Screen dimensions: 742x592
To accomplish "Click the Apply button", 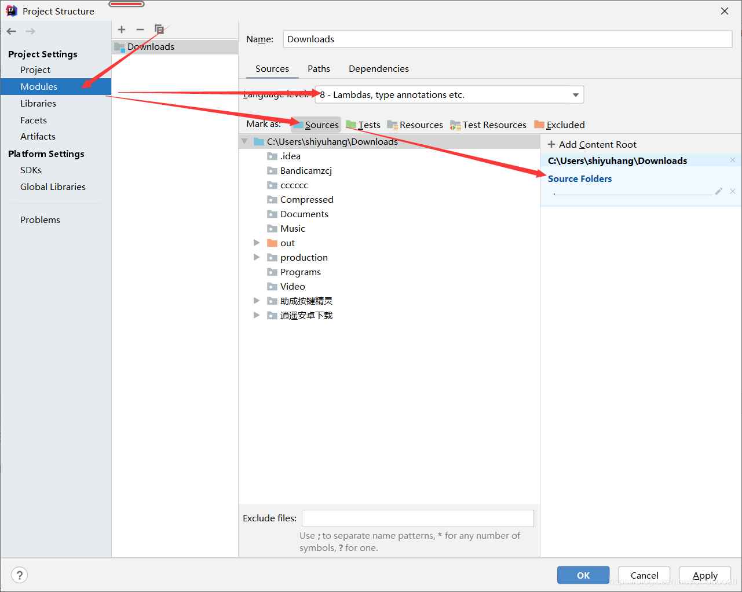I will click(705, 575).
